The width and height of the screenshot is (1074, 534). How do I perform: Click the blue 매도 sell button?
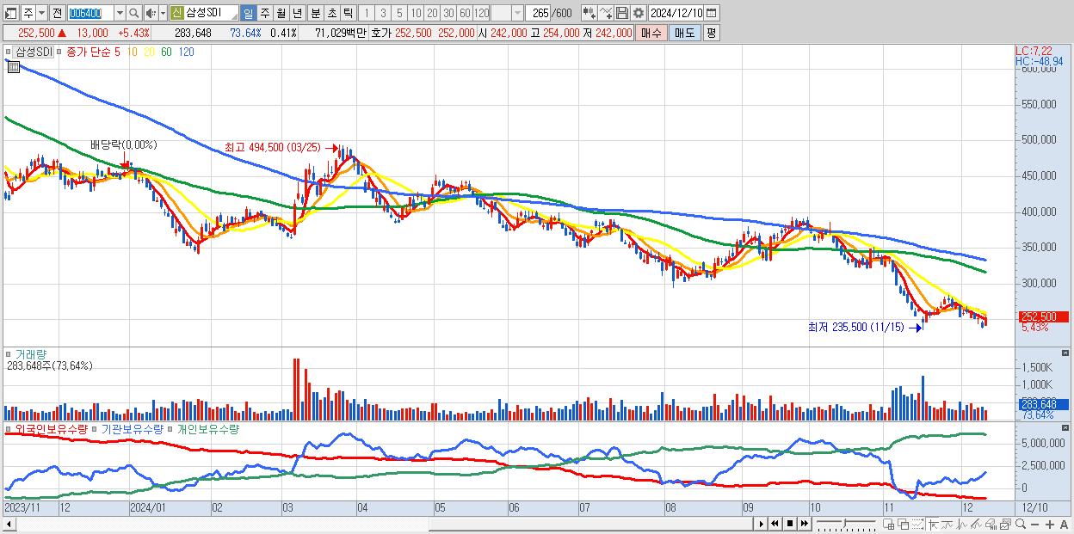coord(684,33)
